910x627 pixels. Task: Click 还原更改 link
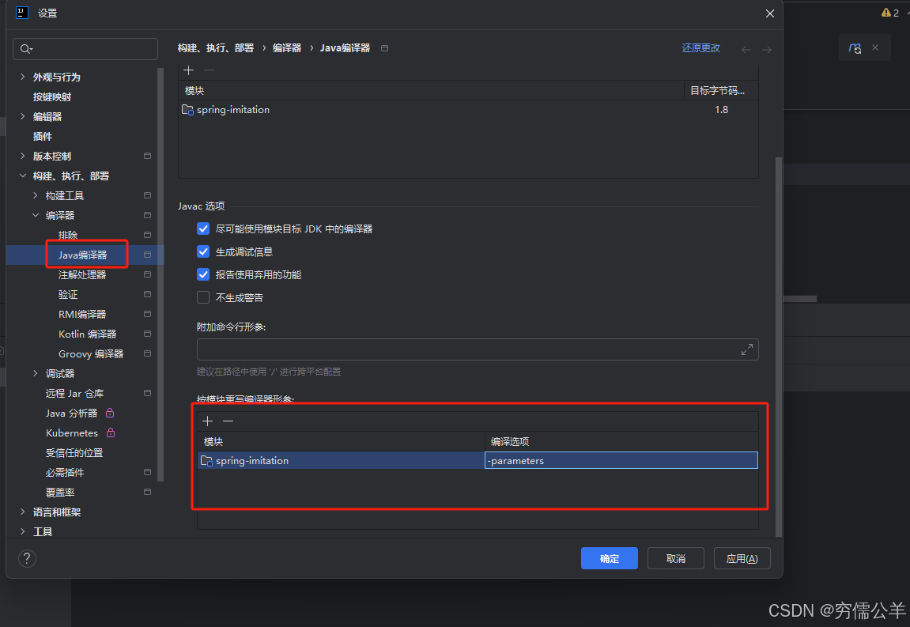[701, 48]
